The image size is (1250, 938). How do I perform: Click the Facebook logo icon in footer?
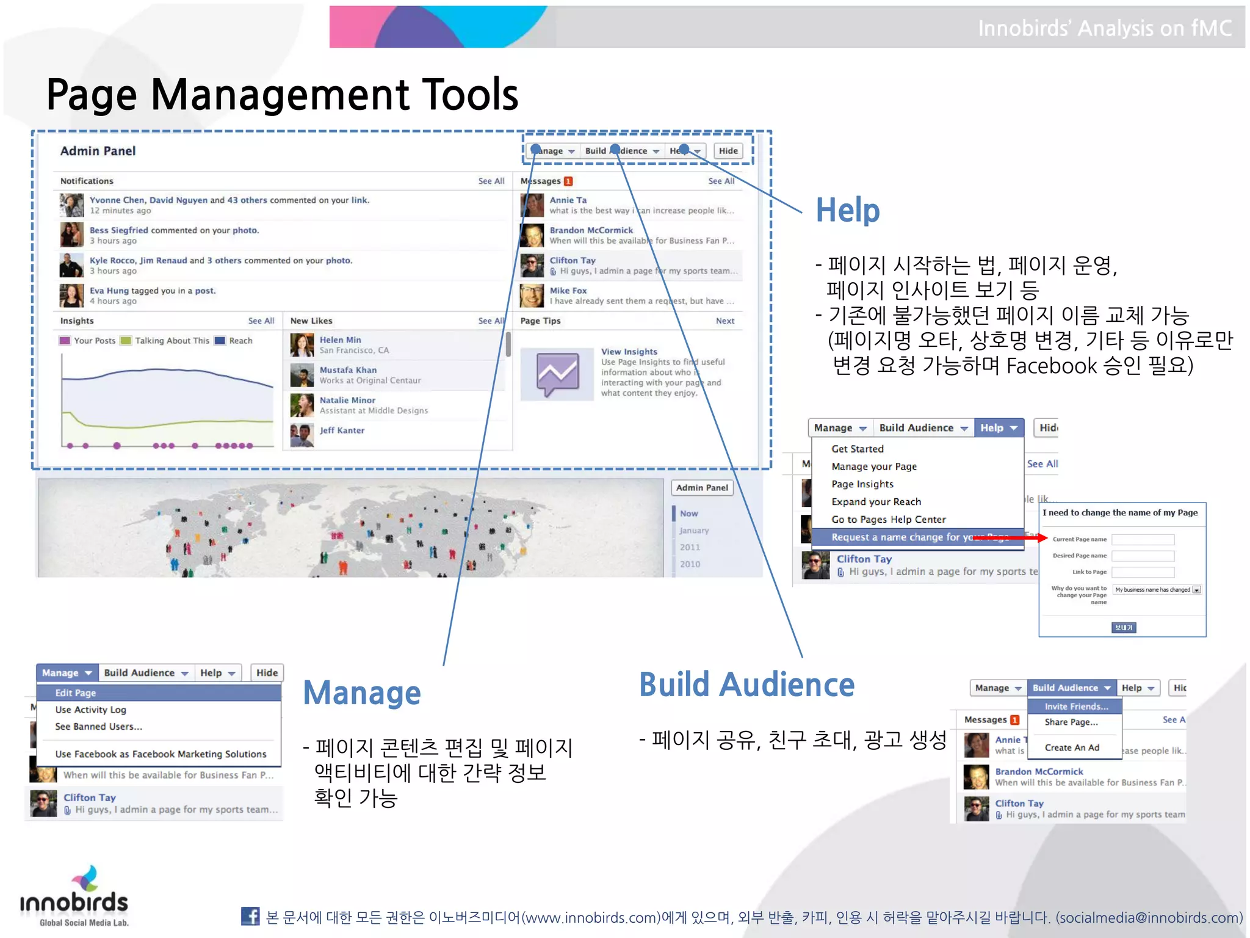coord(250,917)
